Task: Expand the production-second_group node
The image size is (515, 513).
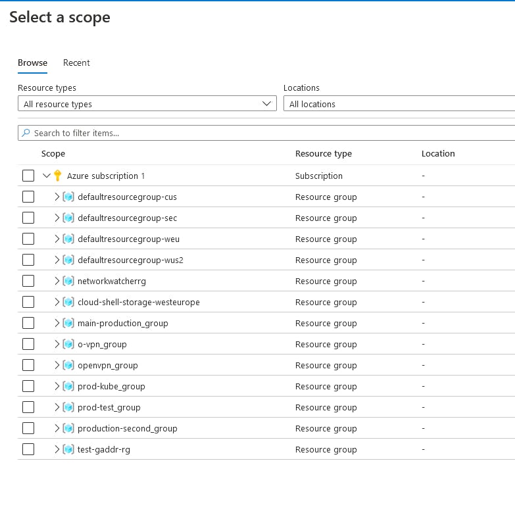Action: pos(57,428)
